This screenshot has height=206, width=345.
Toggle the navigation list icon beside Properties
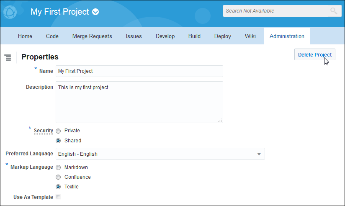point(8,57)
